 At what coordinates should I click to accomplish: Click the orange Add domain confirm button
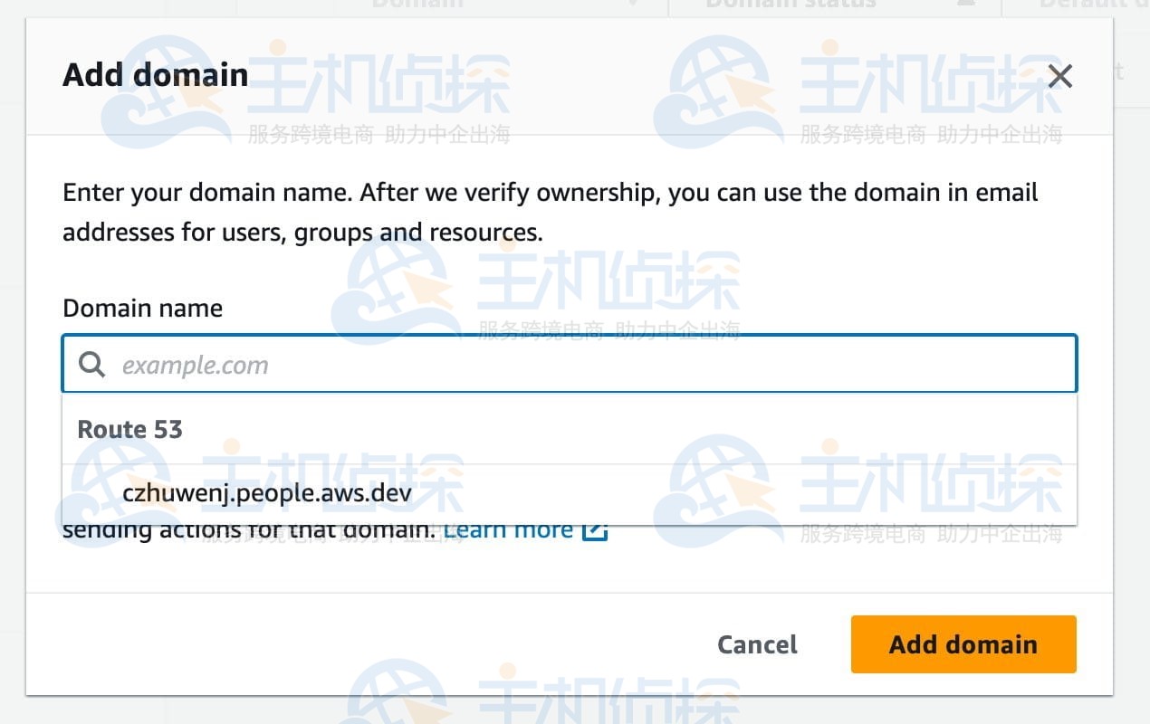(963, 644)
